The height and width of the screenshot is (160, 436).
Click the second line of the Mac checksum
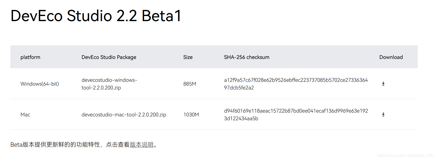coord(241,119)
